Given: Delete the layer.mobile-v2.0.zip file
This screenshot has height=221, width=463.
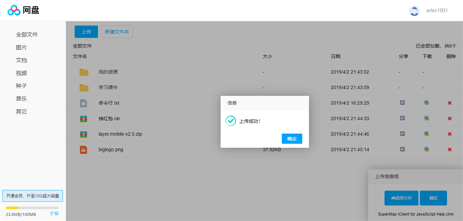Looking at the screenshot, I should tap(450, 134).
